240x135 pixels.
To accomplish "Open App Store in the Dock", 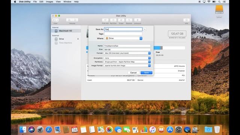I will pyautogui.click(x=170, y=130).
